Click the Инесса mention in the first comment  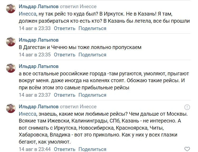(x=27, y=14)
